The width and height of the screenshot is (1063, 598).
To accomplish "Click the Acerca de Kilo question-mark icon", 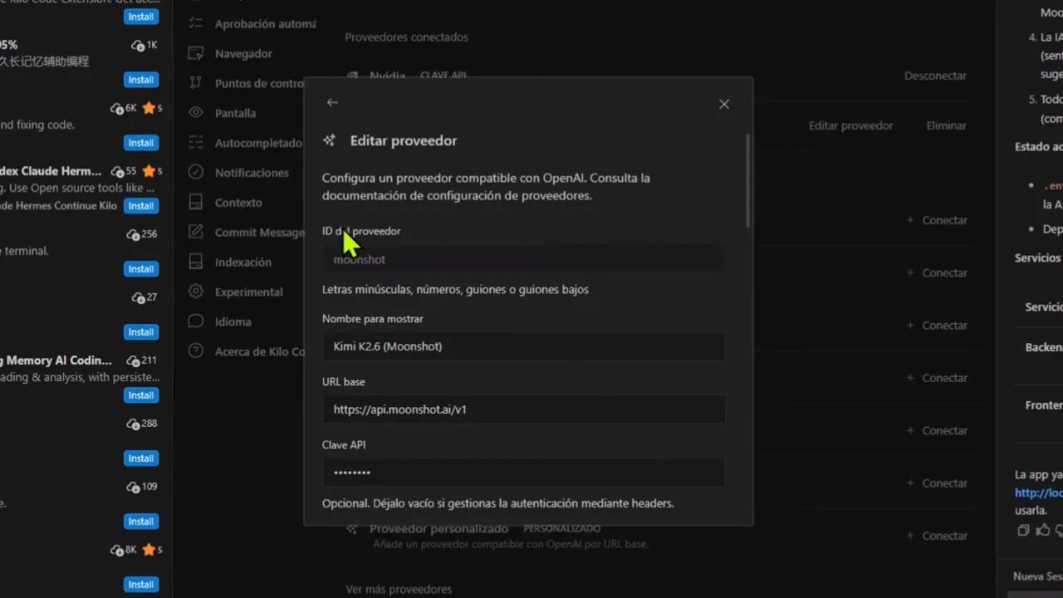I will 196,351.
